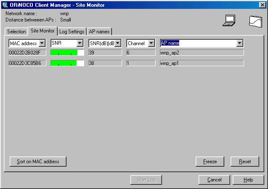The width and height of the screenshot is (268, 189).
Task: Click the green SNR bar for wnp_ap2
Action: 64,53
